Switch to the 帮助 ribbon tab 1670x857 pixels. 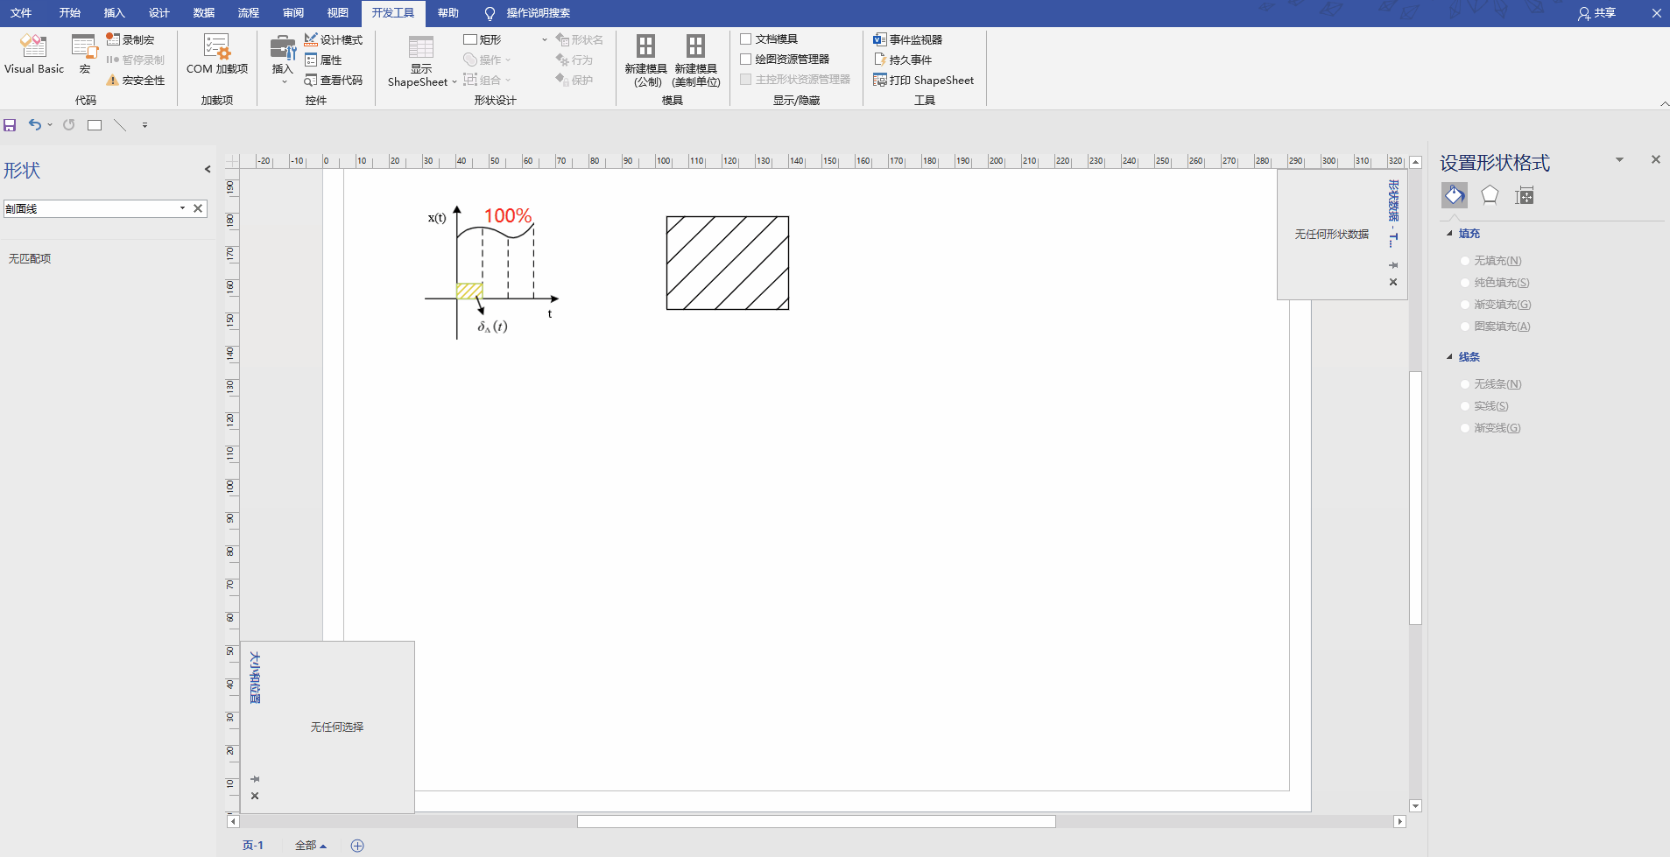pyautogui.click(x=448, y=13)
